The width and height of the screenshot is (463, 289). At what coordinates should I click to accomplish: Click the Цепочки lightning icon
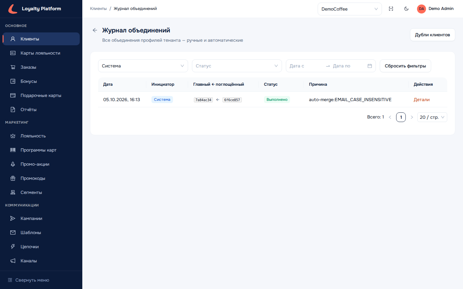tap(13, 247)
